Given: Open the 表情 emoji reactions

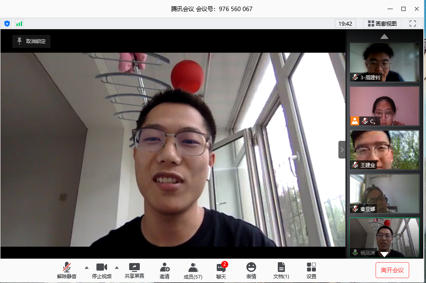Looking at the screenshot, I should 251,270.
